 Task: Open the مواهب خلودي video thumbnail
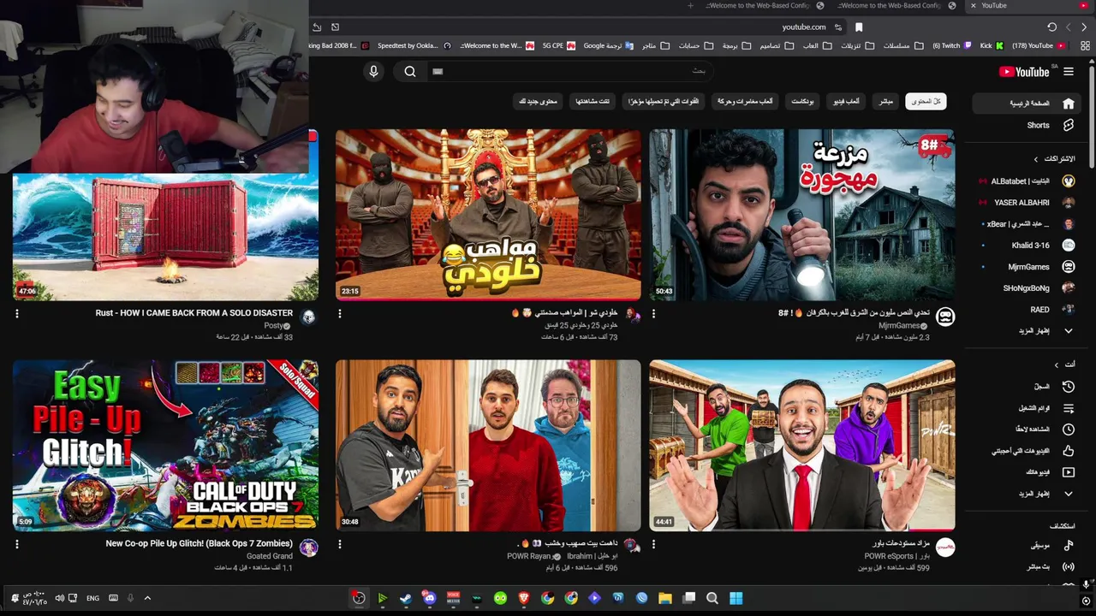point(488,215)
